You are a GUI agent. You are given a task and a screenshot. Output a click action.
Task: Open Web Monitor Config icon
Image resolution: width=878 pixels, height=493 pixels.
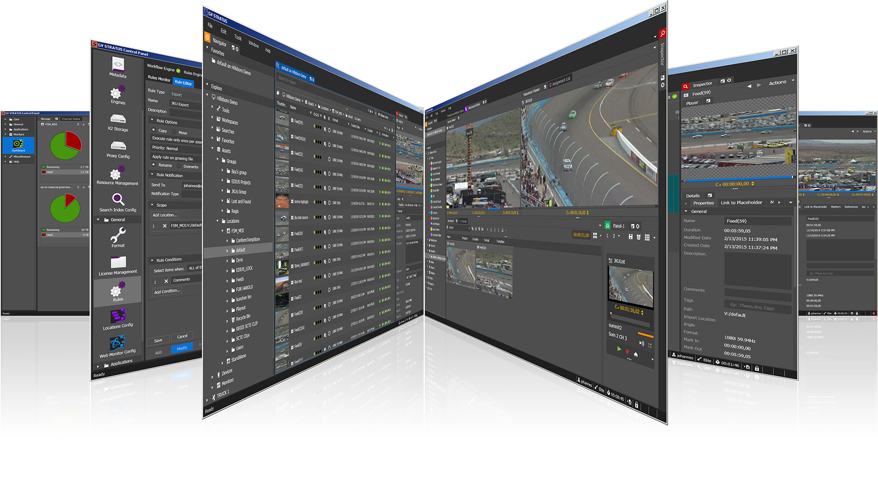117,342
